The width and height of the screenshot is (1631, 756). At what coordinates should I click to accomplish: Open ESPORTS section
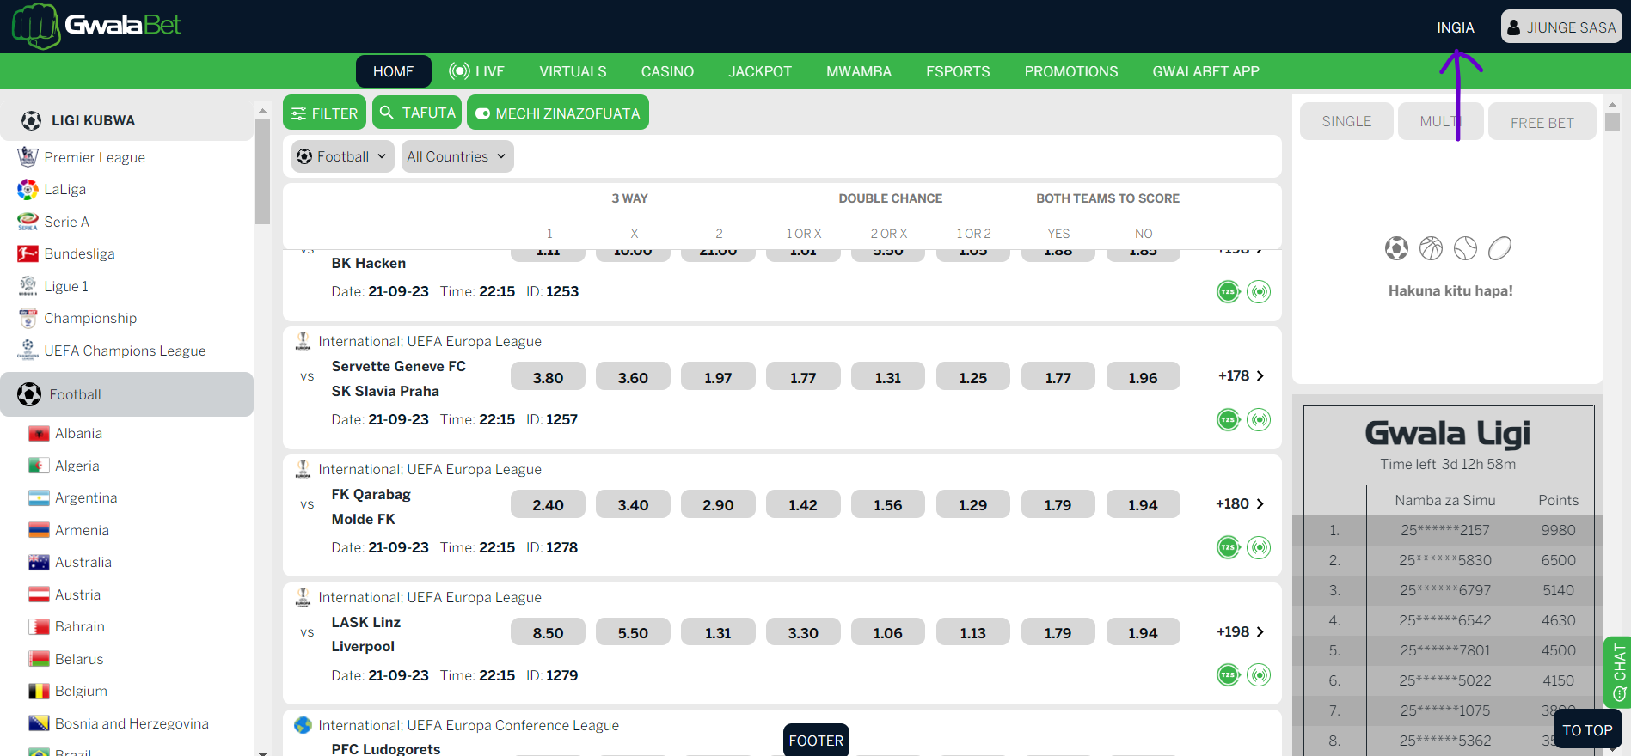(958, 71)
